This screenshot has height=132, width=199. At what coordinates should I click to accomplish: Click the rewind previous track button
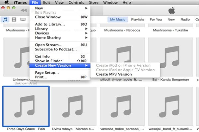(24, 10)
